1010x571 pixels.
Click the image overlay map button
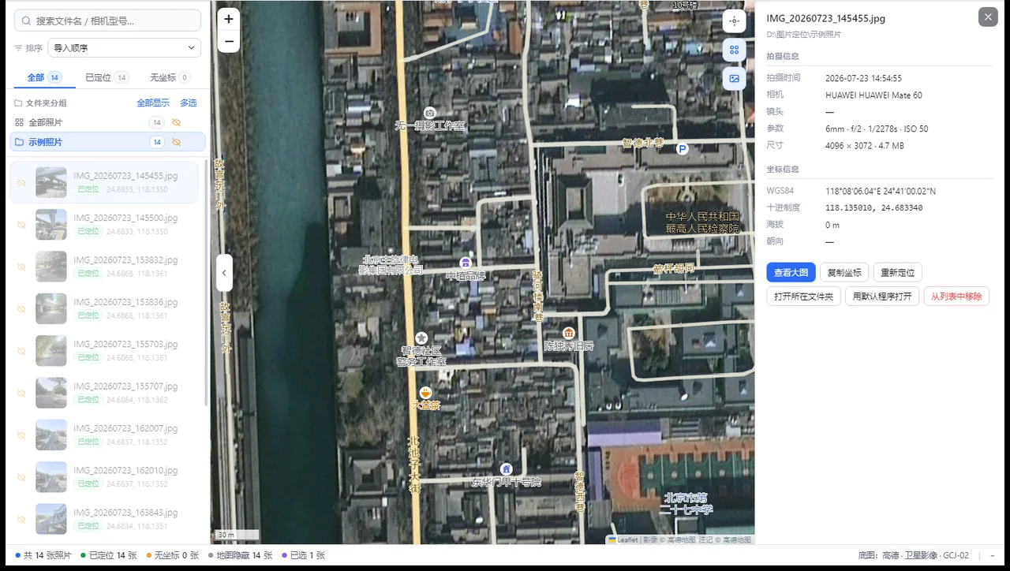735,78
